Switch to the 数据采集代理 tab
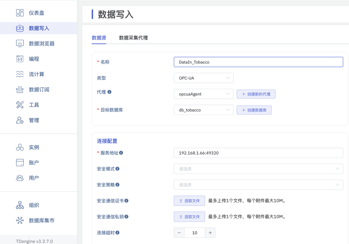The width and height of the screenshot is (349, 244). coord(133,38)
